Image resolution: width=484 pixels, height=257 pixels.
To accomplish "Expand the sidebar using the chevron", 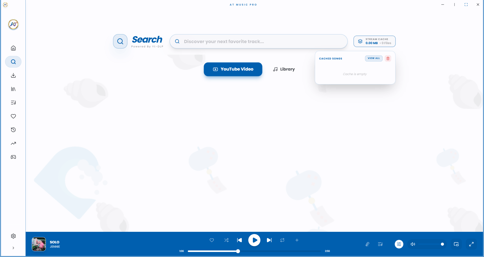I will 13,248.
